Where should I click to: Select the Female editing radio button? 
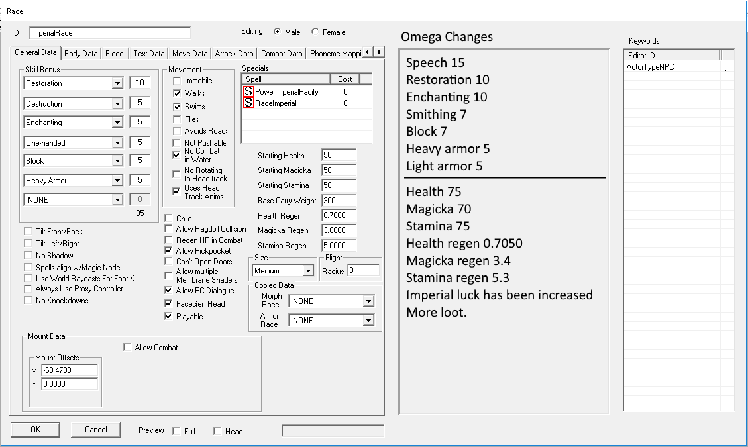(315, 32)
